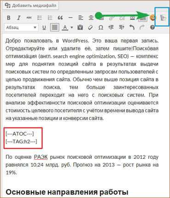Open the Абзац paragraph format dropdown
170x198 pixels.
click(21, 28)
